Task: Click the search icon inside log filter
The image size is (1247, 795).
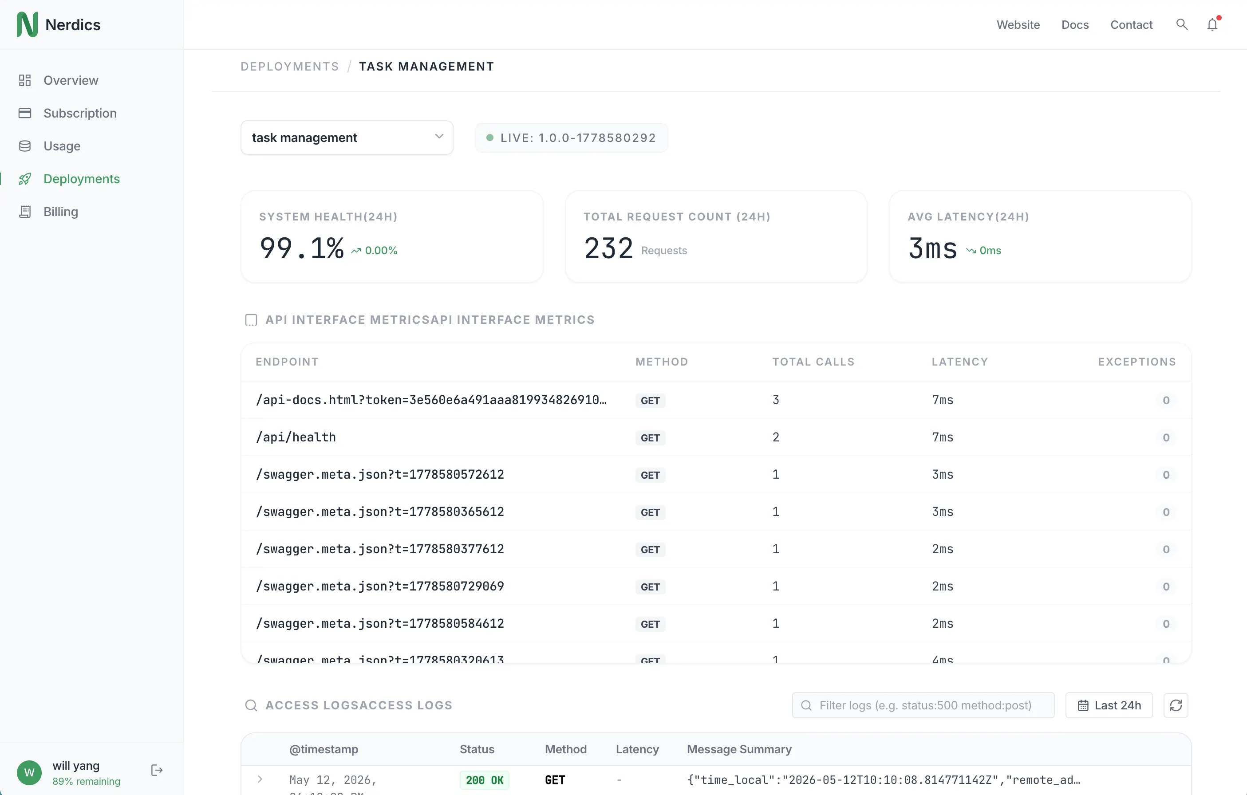Action: tap(806, 705)
